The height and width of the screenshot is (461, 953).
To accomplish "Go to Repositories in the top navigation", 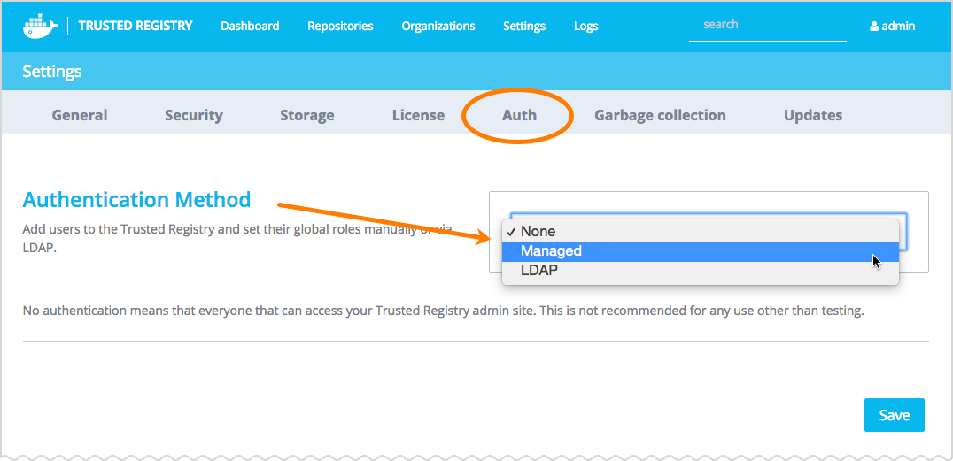I will pos(340,26).
